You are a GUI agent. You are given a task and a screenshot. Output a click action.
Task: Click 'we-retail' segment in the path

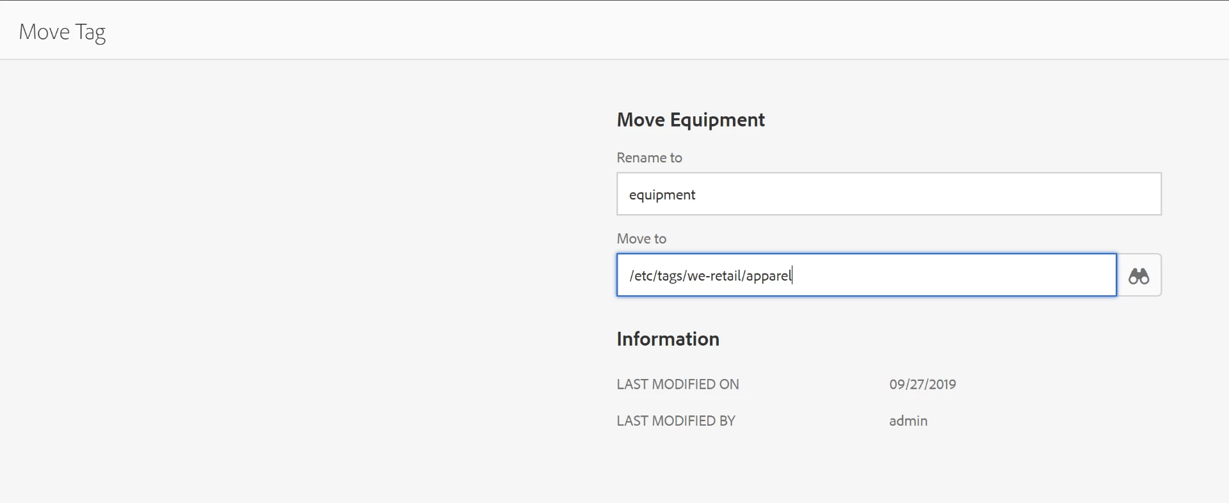pos(714,276)
